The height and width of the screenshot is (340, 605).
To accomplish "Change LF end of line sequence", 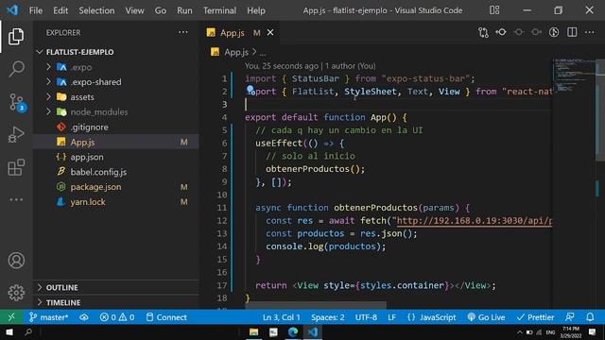I will point(391,317).
